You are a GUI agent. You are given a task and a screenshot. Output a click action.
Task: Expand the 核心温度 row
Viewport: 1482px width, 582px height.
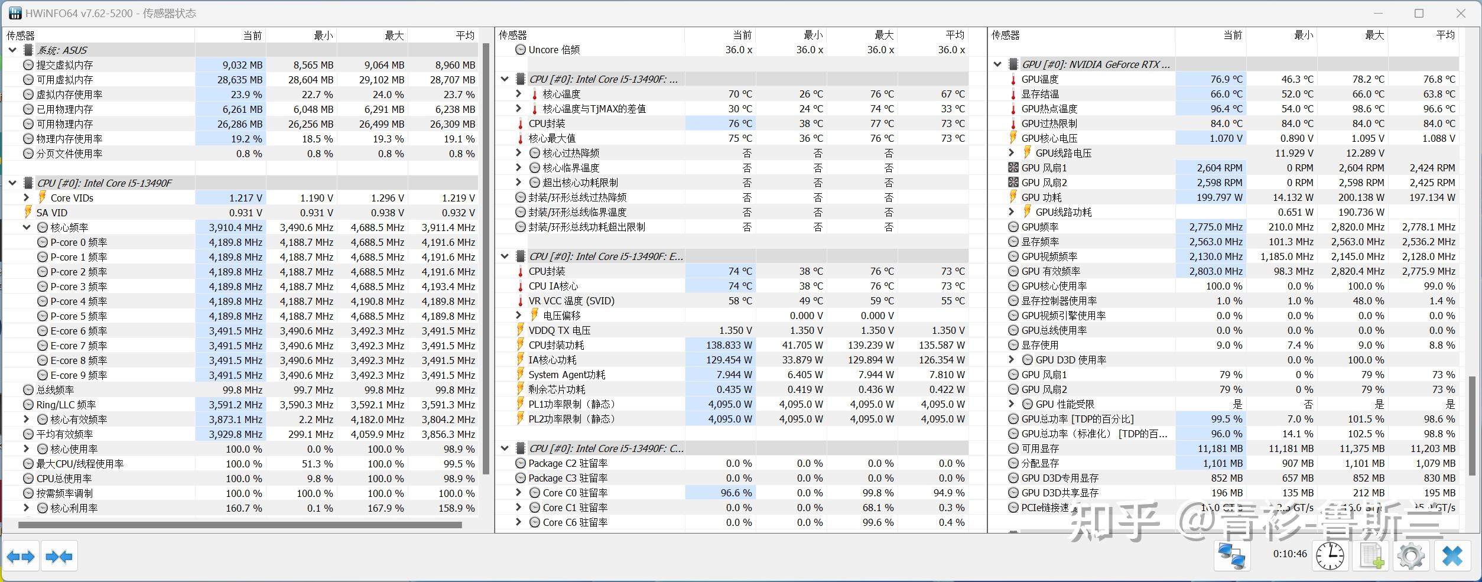(518, 94)
